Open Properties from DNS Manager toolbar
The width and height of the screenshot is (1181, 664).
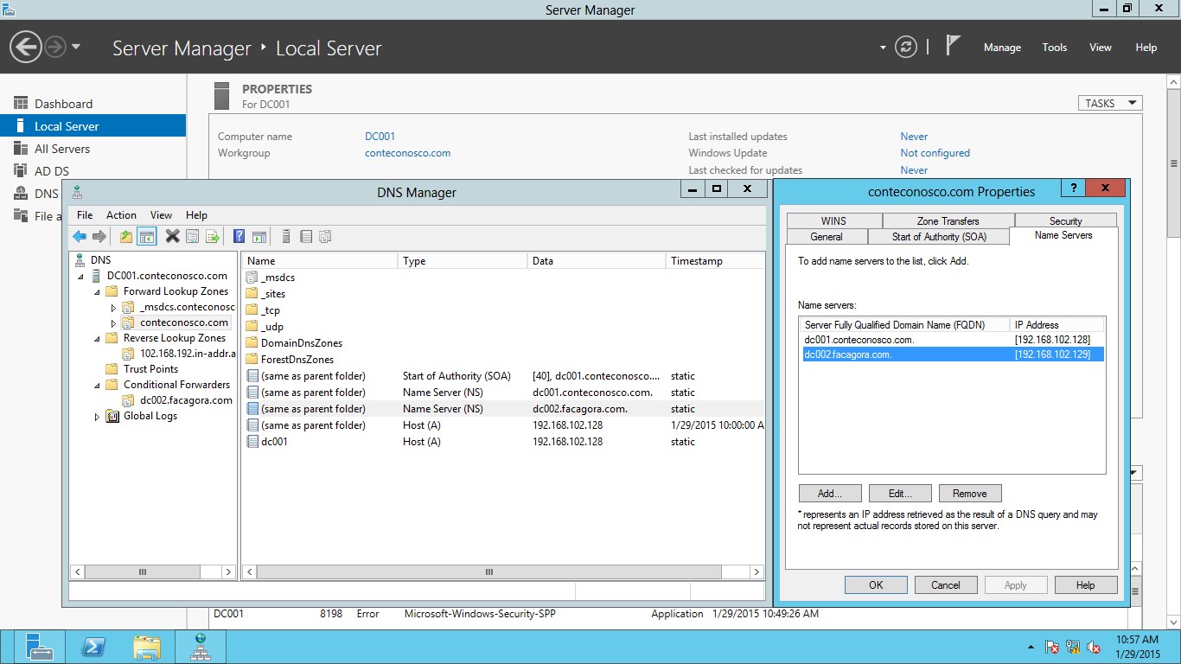191,235
